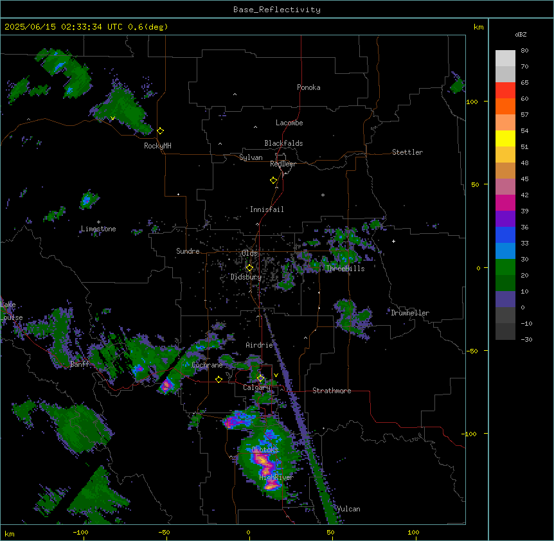554x541 pixels.
Task: Click the Lacombe label
Action: (x=289, y=123)
